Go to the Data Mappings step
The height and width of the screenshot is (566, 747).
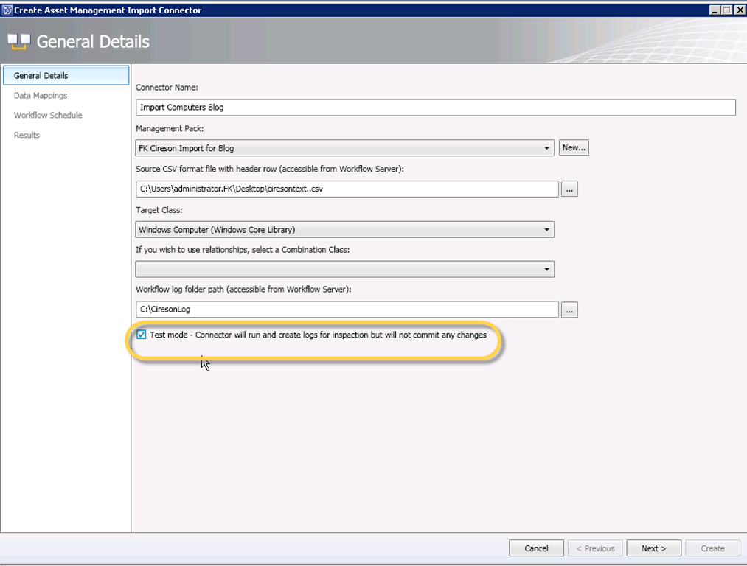[41, 96]
